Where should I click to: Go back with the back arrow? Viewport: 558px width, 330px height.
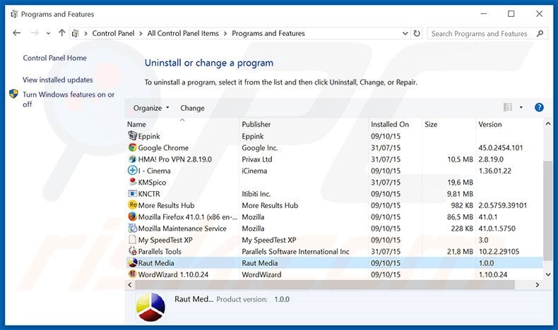16,33
